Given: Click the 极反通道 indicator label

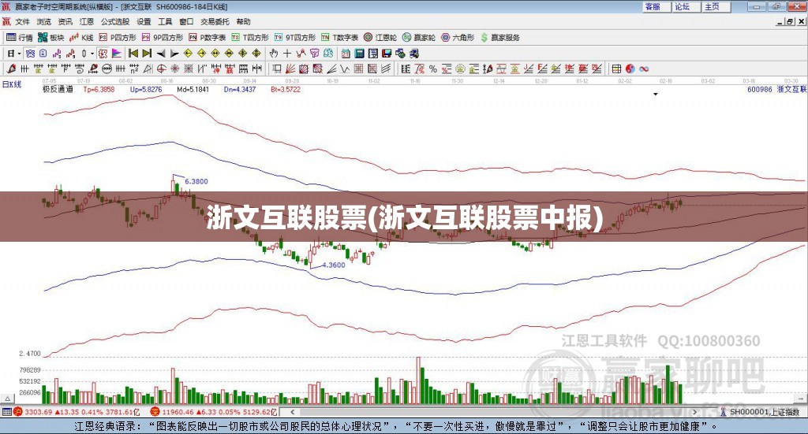Looking at the screenshot, I should (x=58, y=90).
